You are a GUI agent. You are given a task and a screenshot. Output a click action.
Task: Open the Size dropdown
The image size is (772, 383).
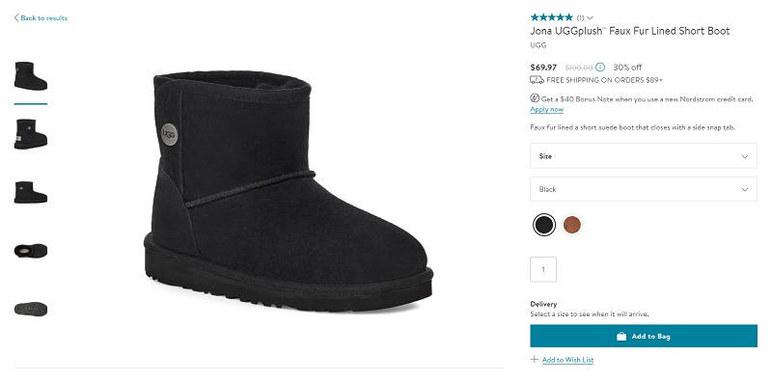tap(644, 156)
